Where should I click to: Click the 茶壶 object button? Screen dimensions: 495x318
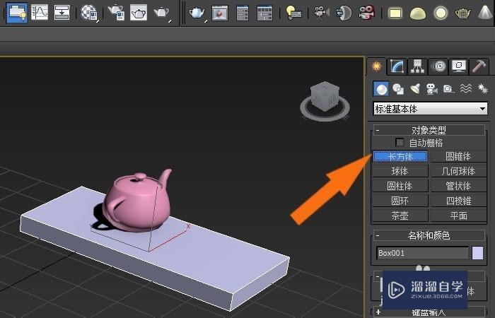(400, 216)
